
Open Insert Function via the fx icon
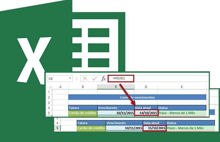click(104, 78)
